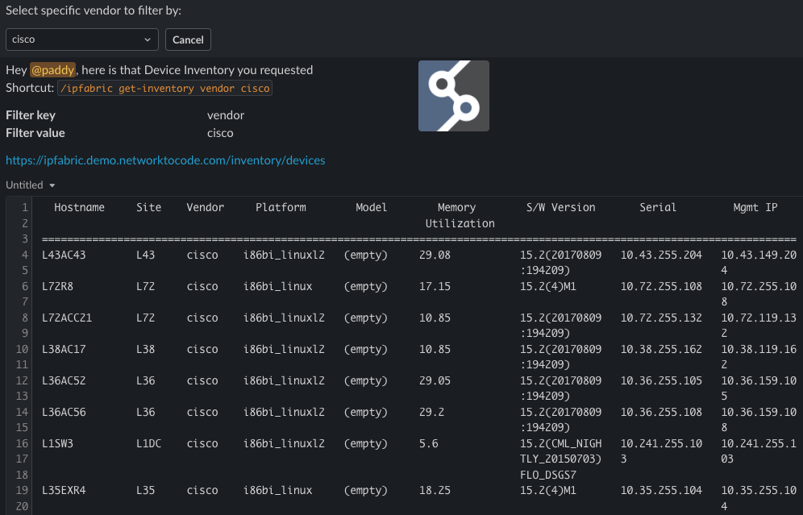
Task: Click the Filter value label
Action: [x=35, y=133]
